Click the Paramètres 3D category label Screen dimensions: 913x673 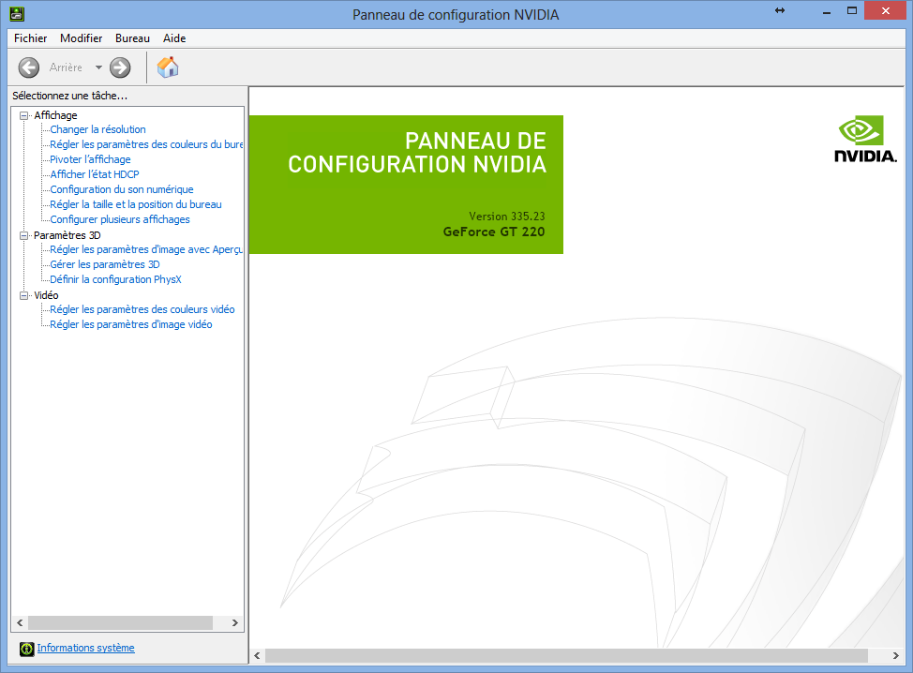tap(67, 235)
